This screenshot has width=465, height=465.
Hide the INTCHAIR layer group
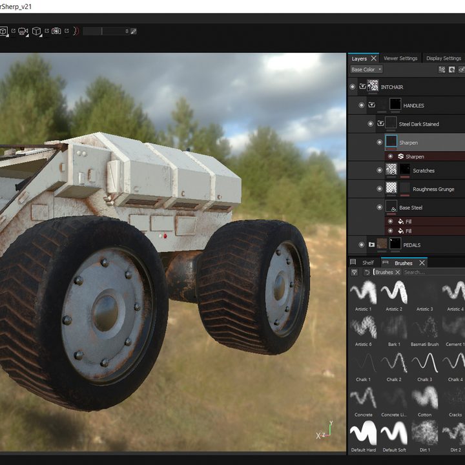(353, 87)
